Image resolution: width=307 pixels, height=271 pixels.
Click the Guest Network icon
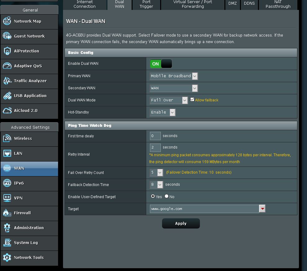[x=7, y=36]
